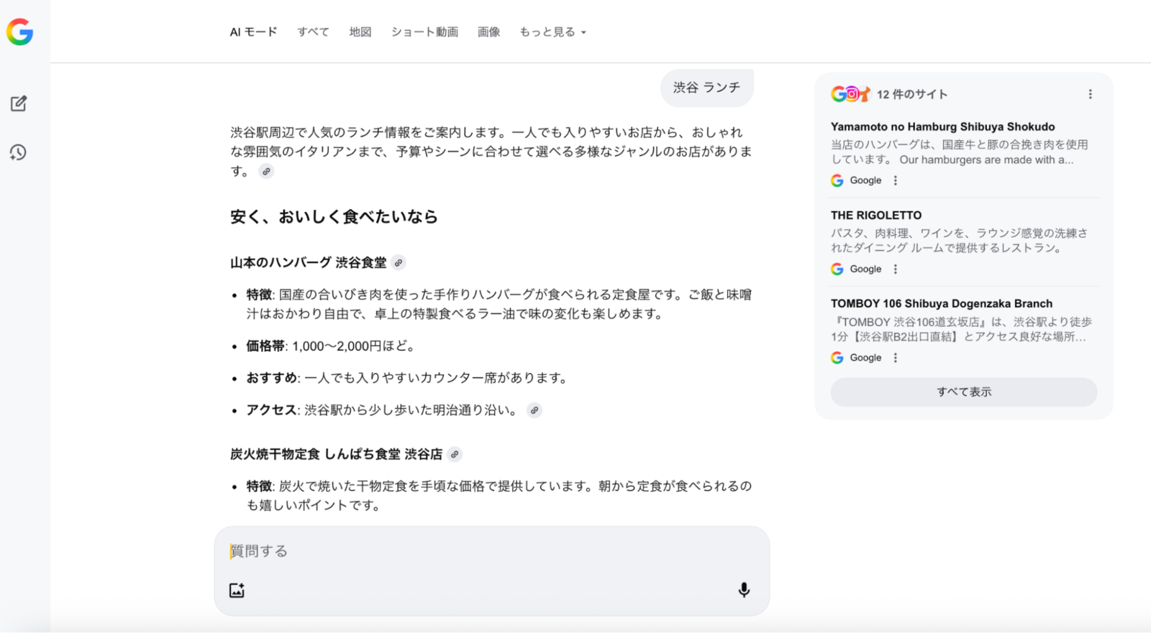Viewport: 1151px width, 633px height.
Task: Click the 山本のハンバーグ 渋谷食堂 heading text
Action: pyautogui.click(x=309, y=263)
